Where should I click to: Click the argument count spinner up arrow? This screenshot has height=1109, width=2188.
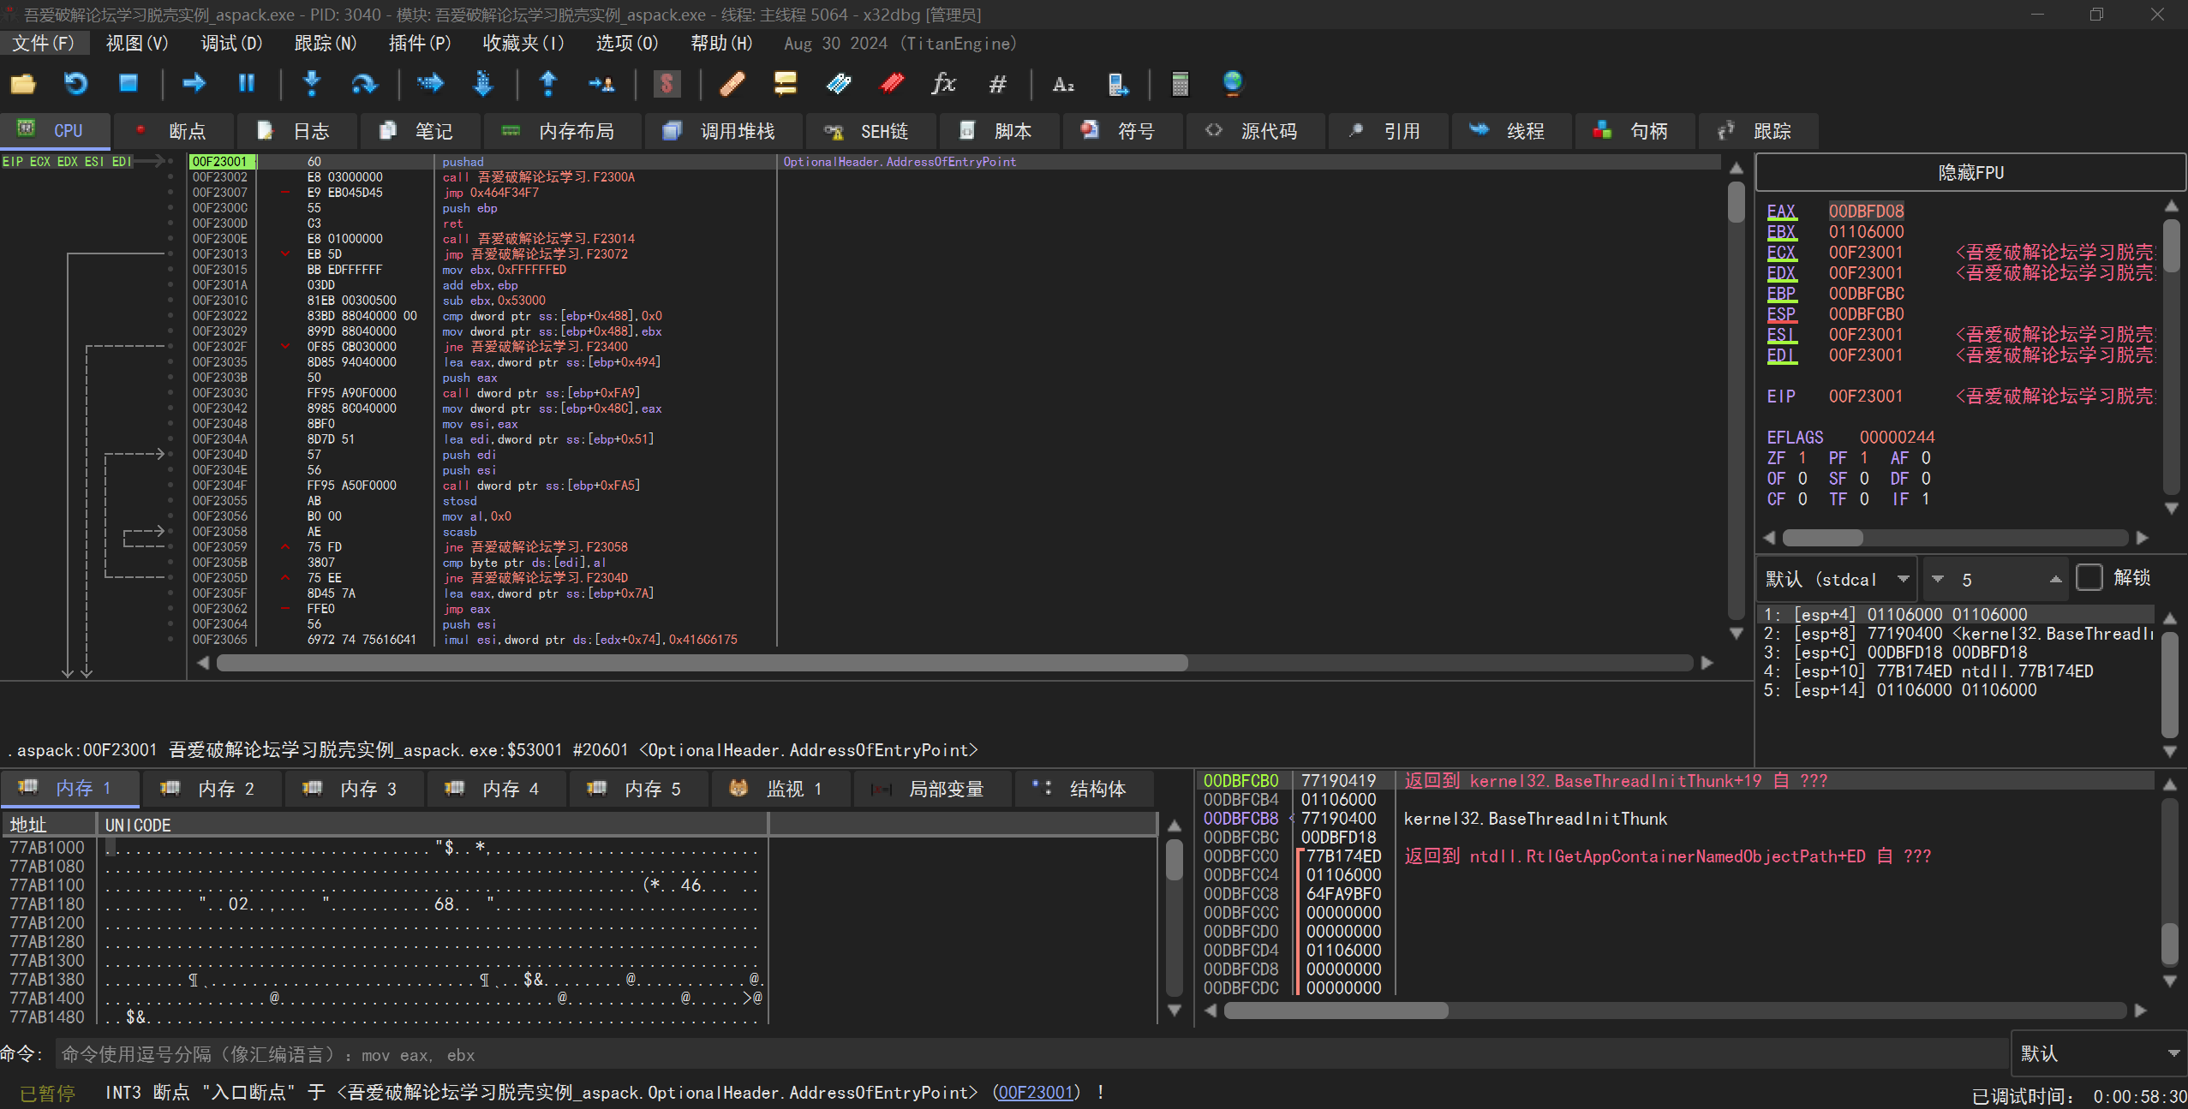point(2055,578)
